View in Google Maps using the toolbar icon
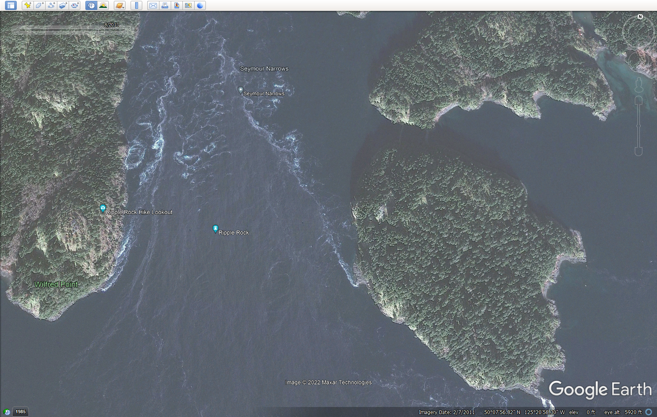The height and width of the screenshot is (417, 657). 188,5
